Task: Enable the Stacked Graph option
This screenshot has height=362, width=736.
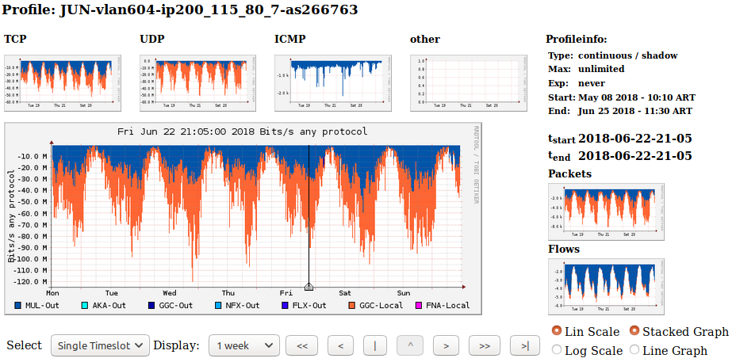Action: point(634,331)
